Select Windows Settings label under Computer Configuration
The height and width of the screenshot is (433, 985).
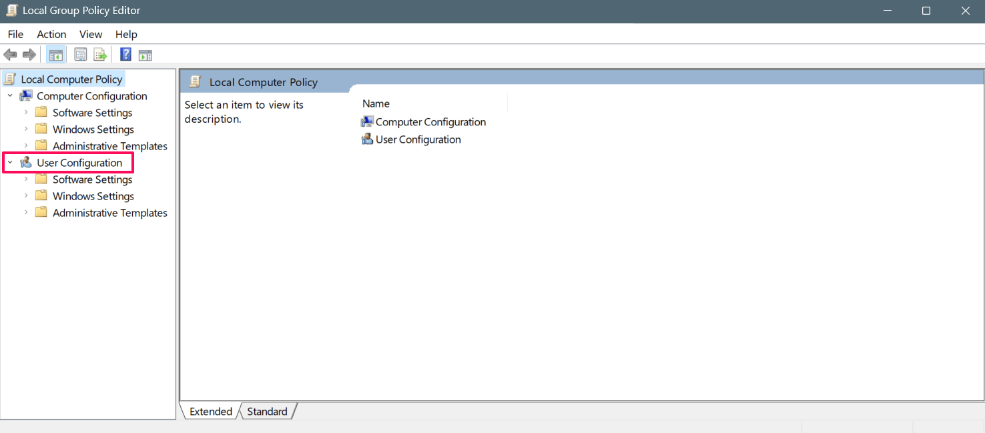coord(93,129)
